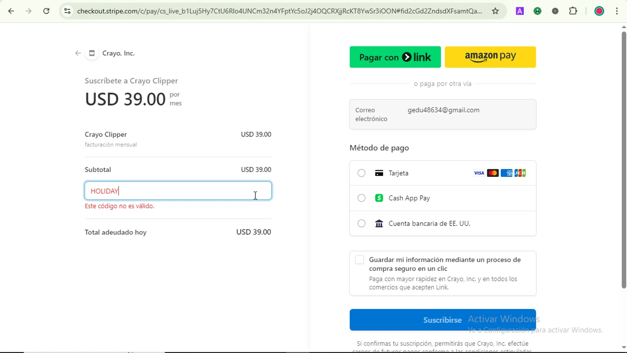Bookmark this page with the star icon
This screenshot has height=353, width=627.
[x=495, y=11]
